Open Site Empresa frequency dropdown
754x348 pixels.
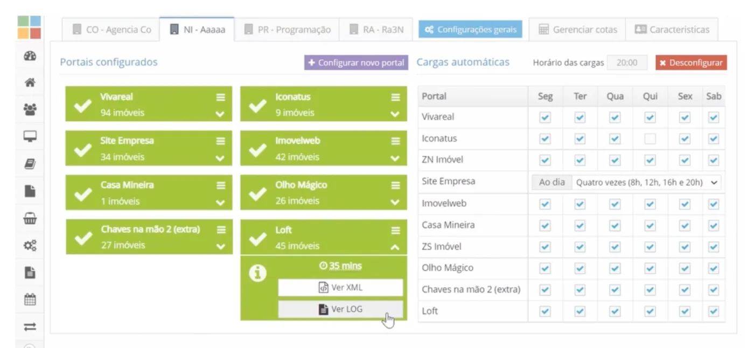647,182
